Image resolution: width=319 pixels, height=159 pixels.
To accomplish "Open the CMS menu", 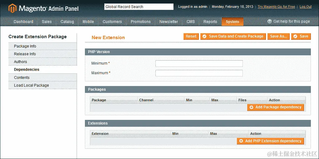I will [x=191, y=22].
